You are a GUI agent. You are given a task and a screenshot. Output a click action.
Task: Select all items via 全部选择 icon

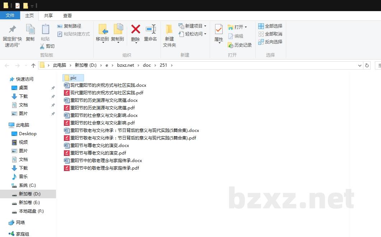click(270, 26)
